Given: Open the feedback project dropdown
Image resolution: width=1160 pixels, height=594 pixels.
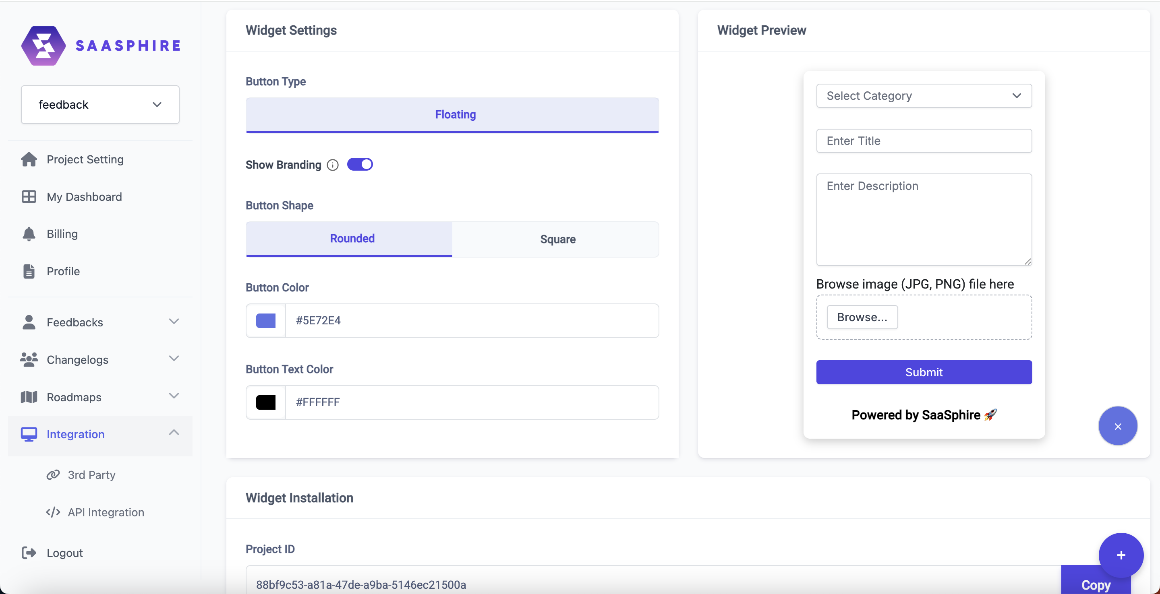Looking at the screenshot, I should pos(100,104).
